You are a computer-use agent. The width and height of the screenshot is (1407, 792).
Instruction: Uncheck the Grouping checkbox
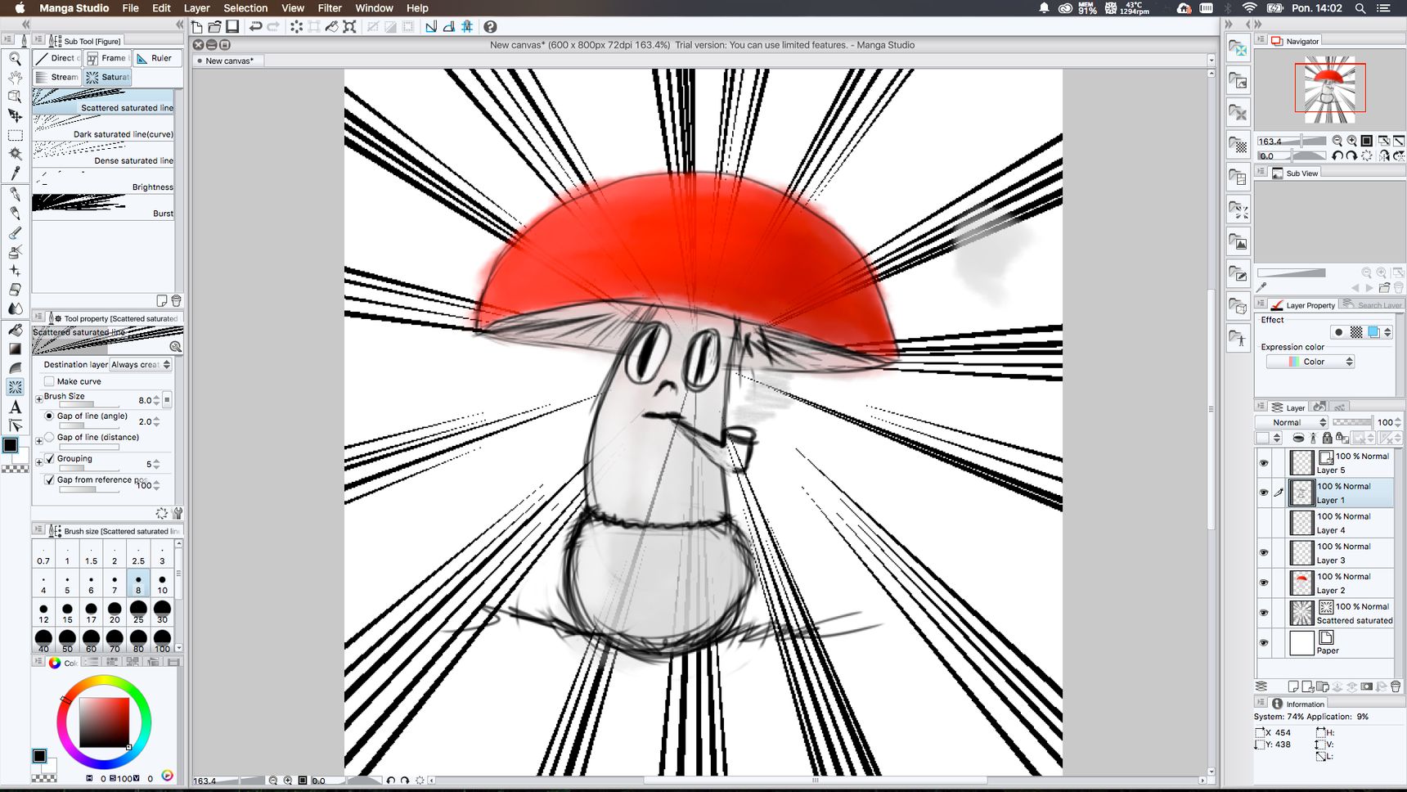pos(49,458)
